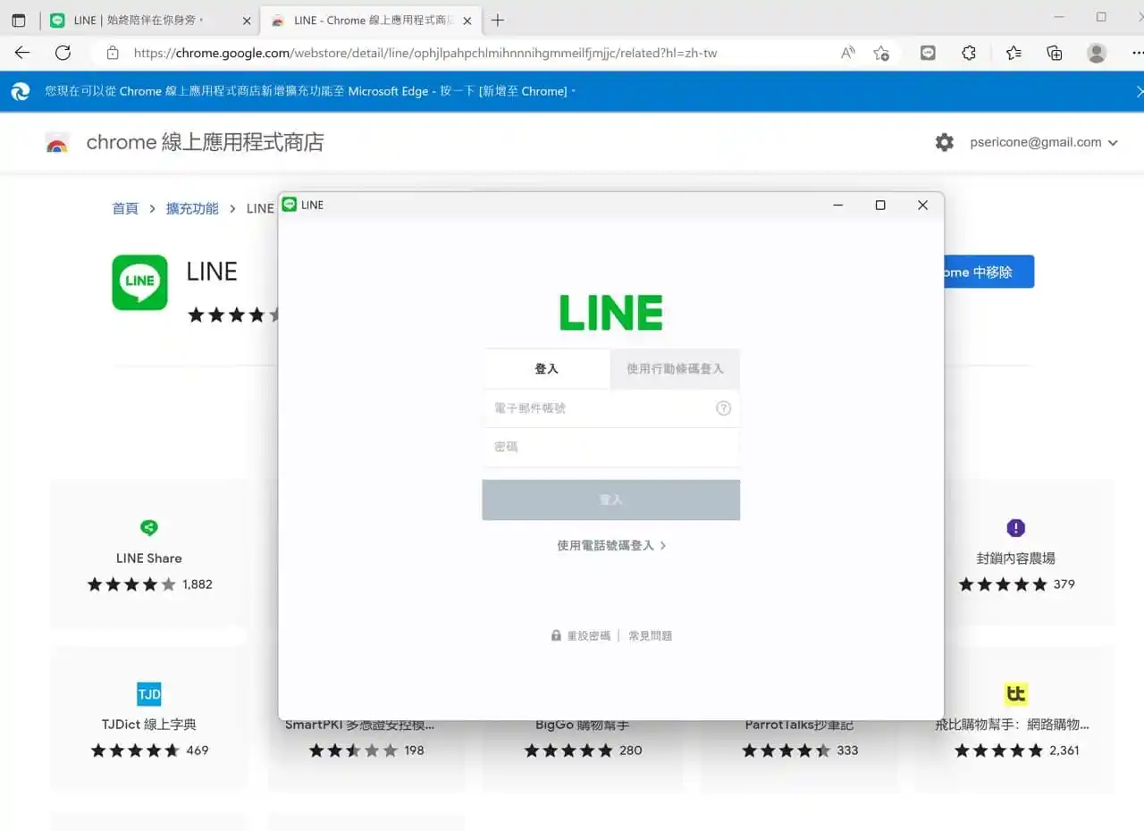
Task: Open the 封鎖內容農場 extension card
Action: (x=1015, y=553)
